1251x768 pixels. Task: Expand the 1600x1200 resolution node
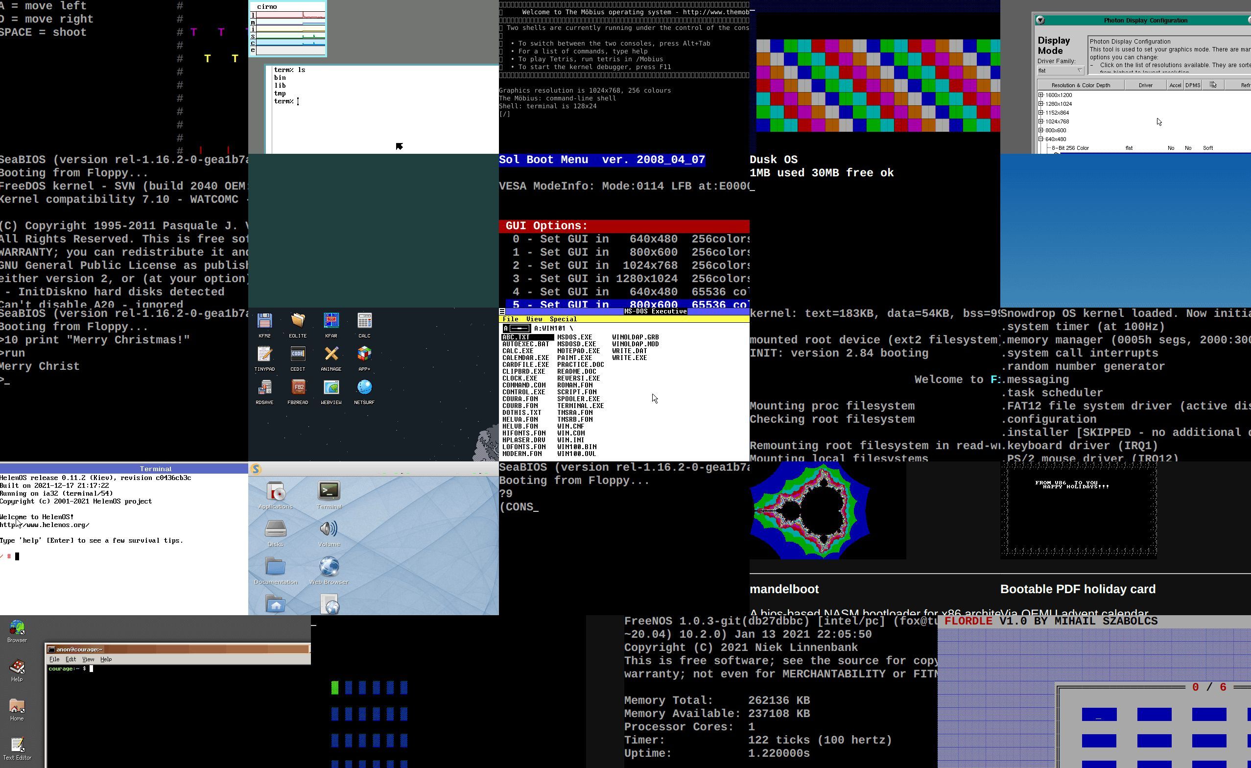point(1041,95)
